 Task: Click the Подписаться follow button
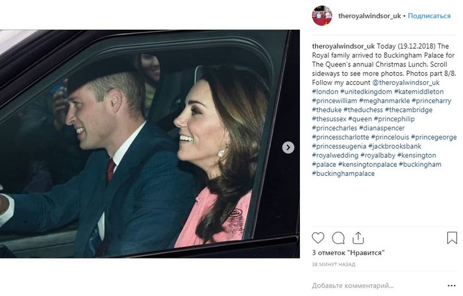click(x=429, y=16)
